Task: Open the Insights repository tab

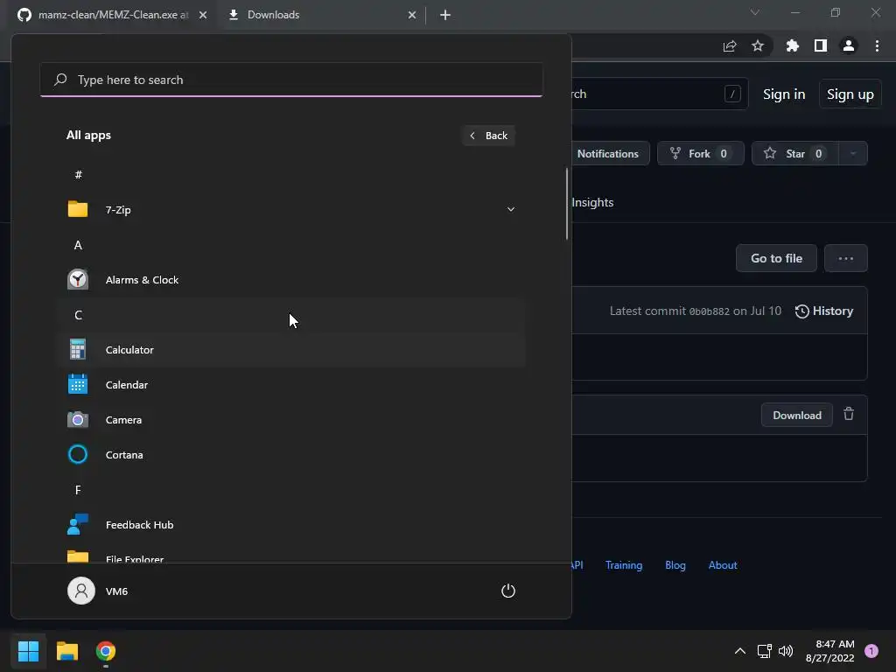Action: (592, 202)
